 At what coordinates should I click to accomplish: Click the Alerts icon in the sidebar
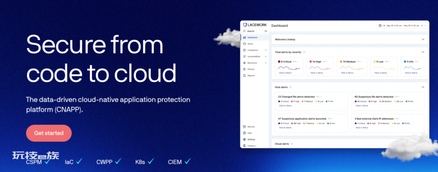[245, 44]
